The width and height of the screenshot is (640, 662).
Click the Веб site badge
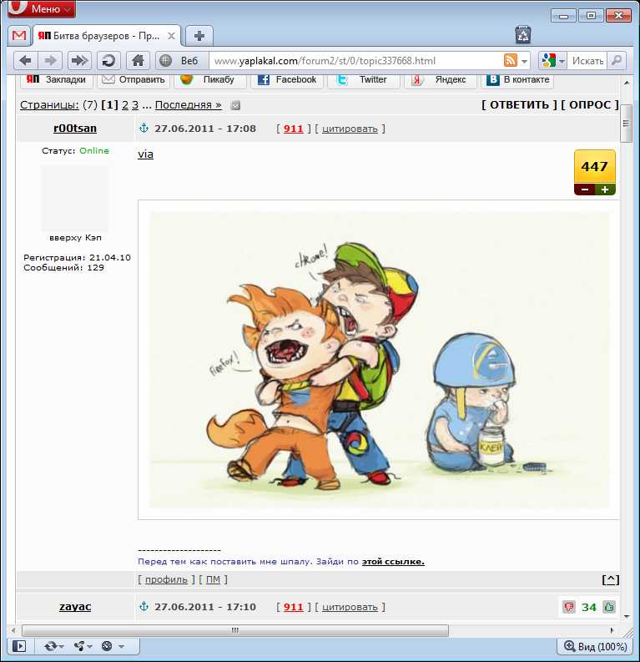(x=182, y=61)
